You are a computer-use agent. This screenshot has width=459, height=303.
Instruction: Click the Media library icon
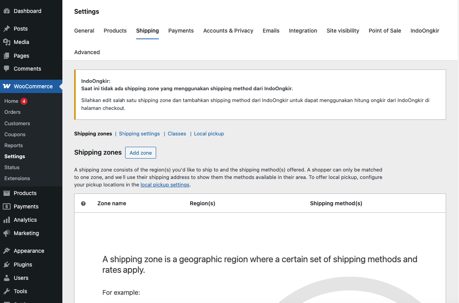(7, 42)
